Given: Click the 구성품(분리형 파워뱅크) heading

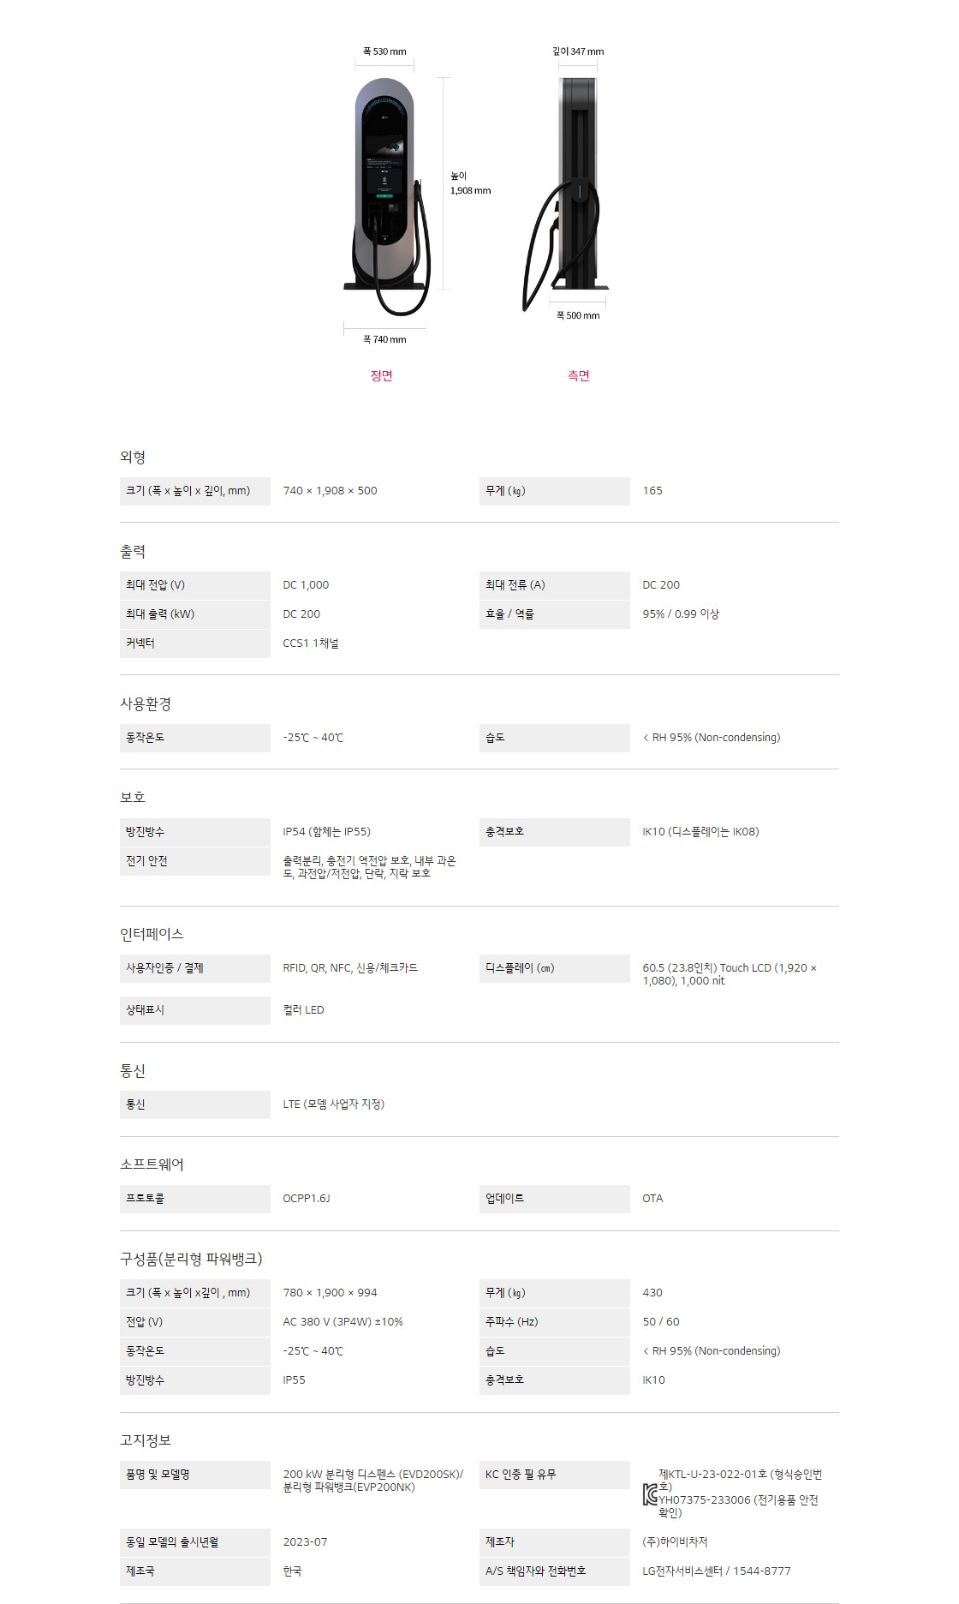Looking at the screenshot, I should coord(191,1259).
